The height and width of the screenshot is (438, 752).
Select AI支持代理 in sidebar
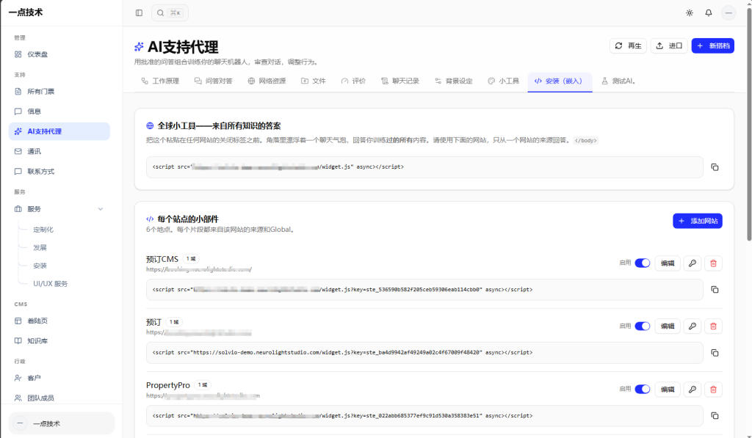point(59,131)
